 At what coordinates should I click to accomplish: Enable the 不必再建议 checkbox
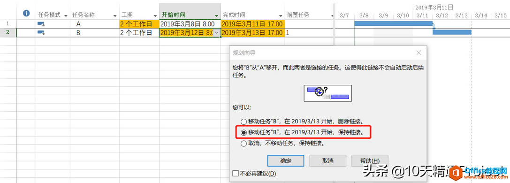(236, 173)
